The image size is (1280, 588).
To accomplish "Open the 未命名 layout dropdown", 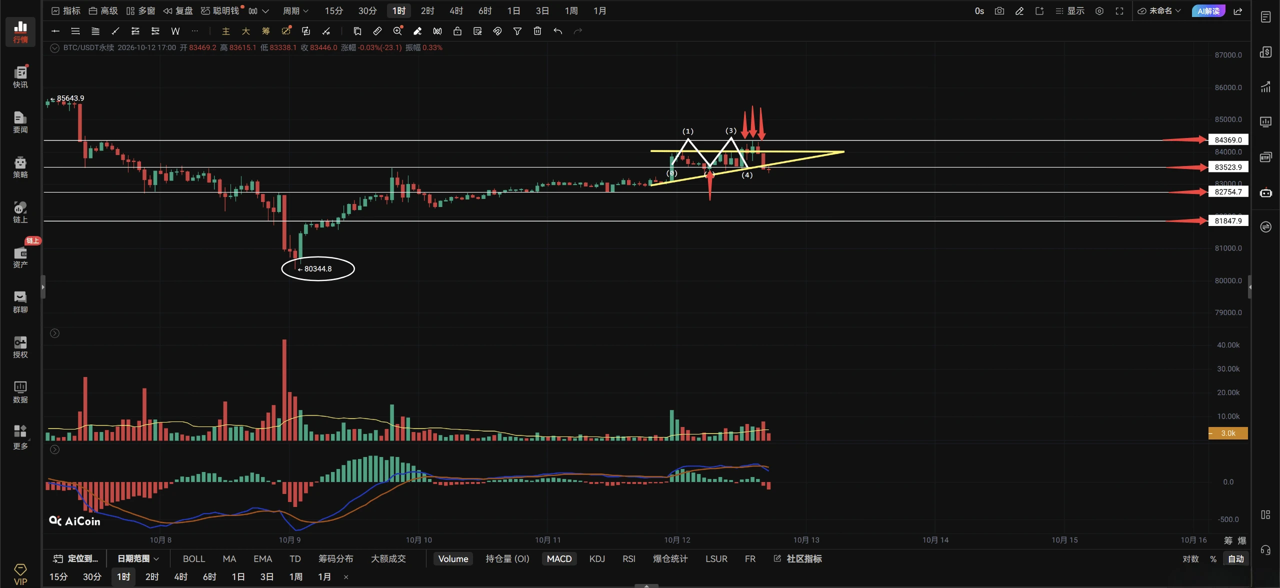I will click(x=1159, y=10).
